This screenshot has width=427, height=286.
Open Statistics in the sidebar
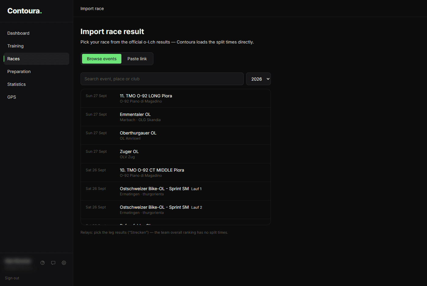pyautogui.click(x=36, y=84)
